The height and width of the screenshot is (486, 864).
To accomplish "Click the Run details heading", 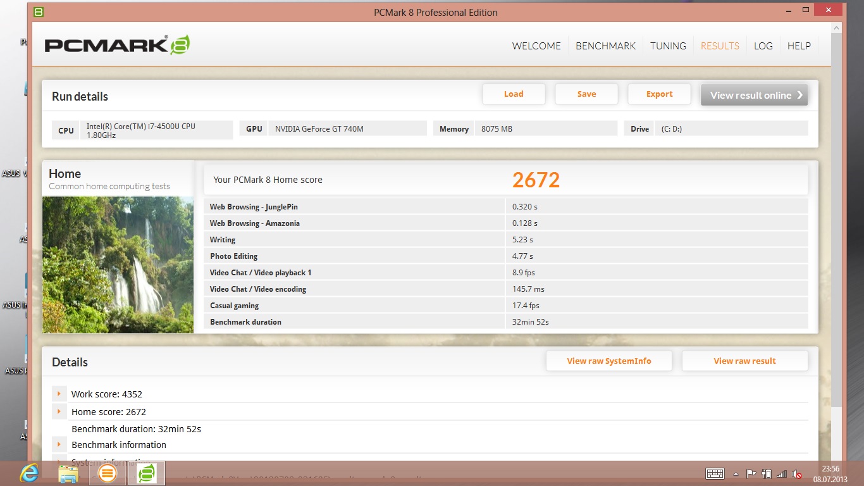I will [x=80, y=96].
